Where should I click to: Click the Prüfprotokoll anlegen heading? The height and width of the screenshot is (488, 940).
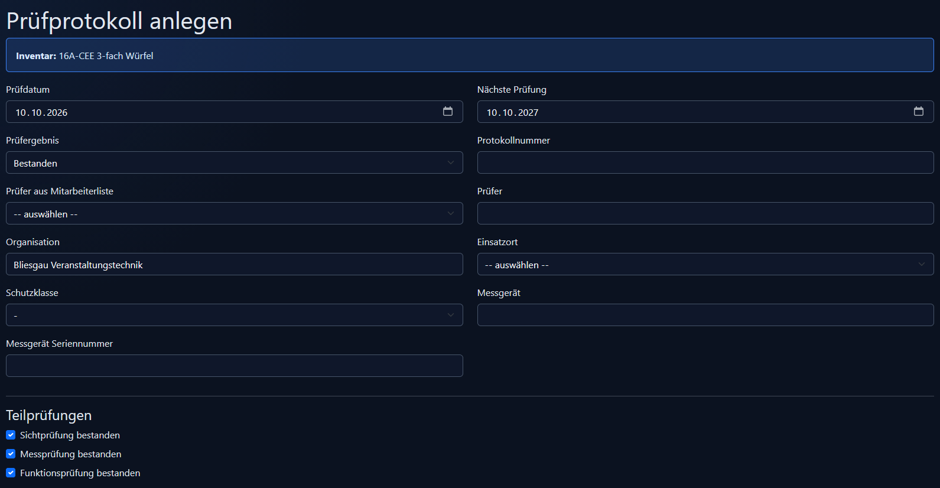coord(119,21)
